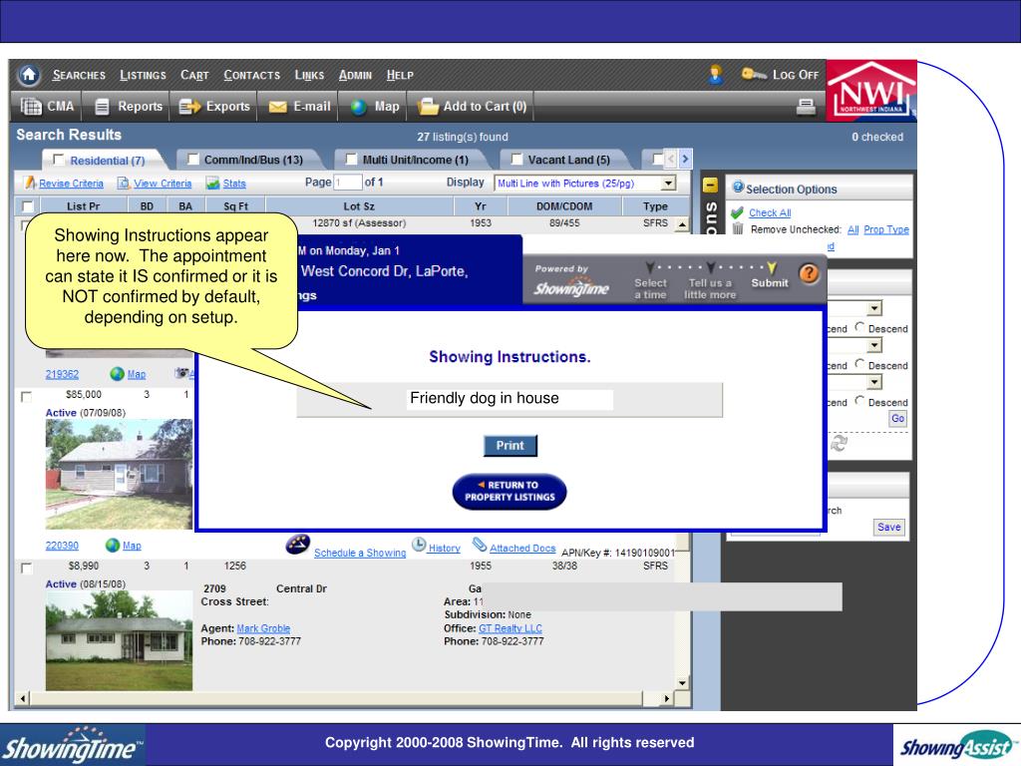The height and width of the screenshot is (766, 1021).
Task: Open agent Mark Groble link
Action: (x=263, y=628)
